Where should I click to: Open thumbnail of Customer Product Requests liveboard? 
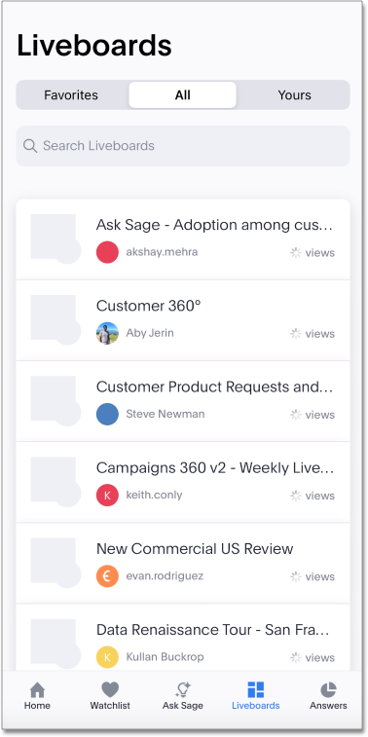55,400
